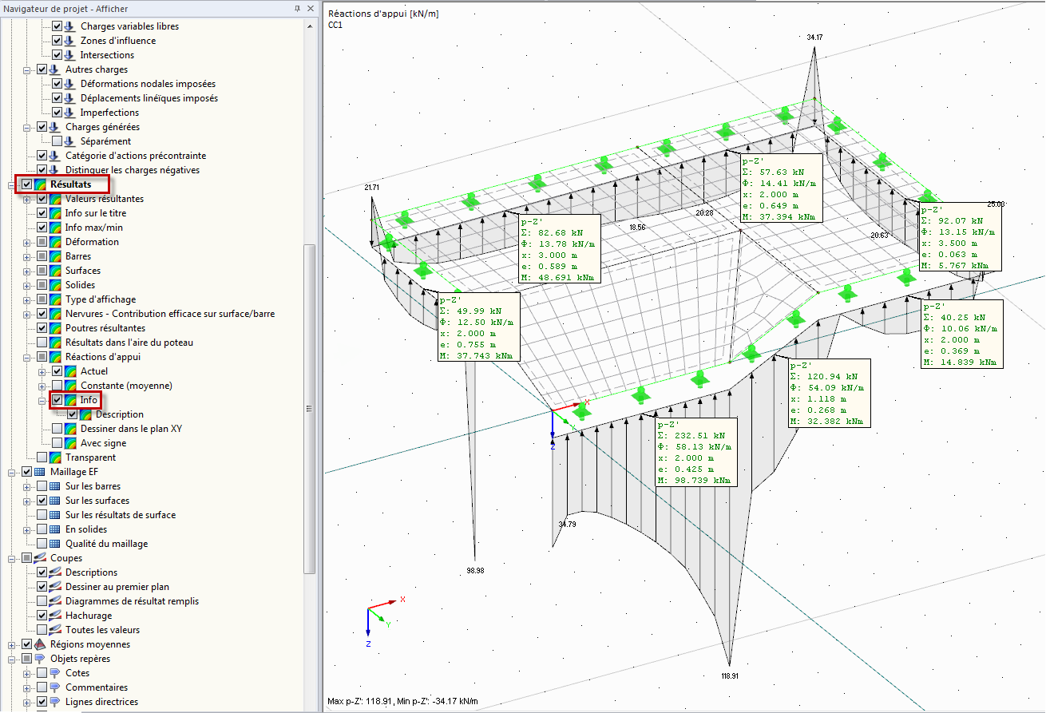The image size is (1046, 713).
Task: Click the Régions moyennes pyramid icon
Action: click(x=41, y=644)
